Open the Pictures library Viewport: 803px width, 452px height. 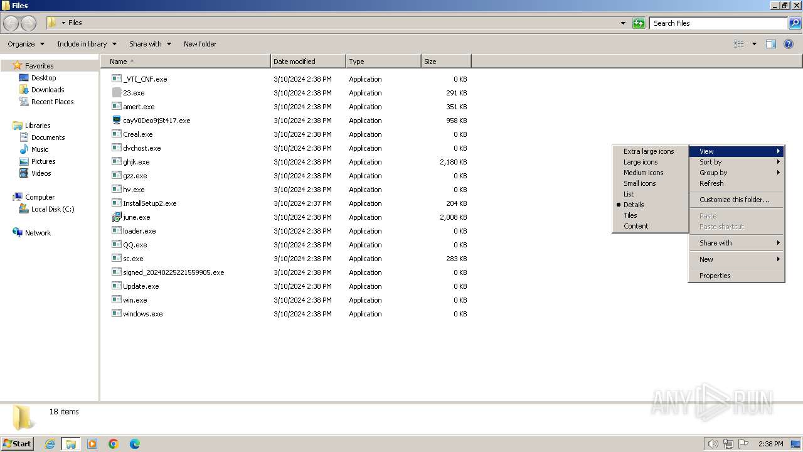pos(43,161)
